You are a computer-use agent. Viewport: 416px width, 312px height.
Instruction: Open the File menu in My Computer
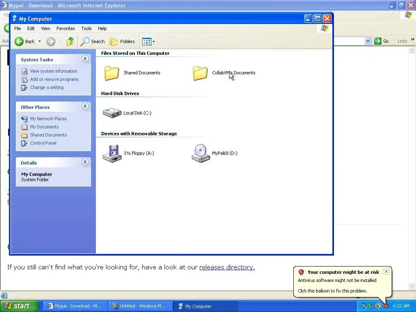(x=17, y=28)
